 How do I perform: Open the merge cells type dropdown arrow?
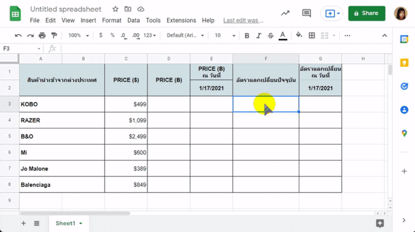point(334,35)
